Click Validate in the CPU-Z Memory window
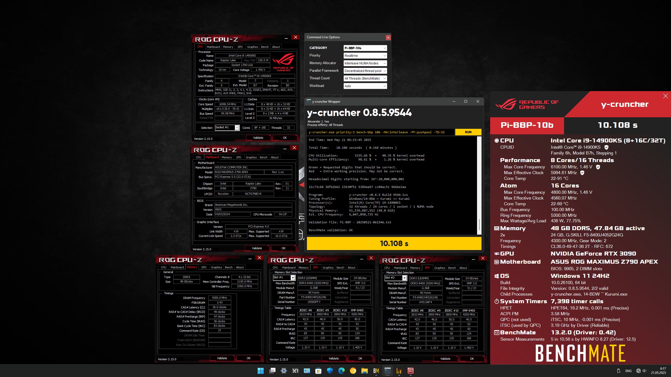Screen dimensions: 671x377 point(222,358)
